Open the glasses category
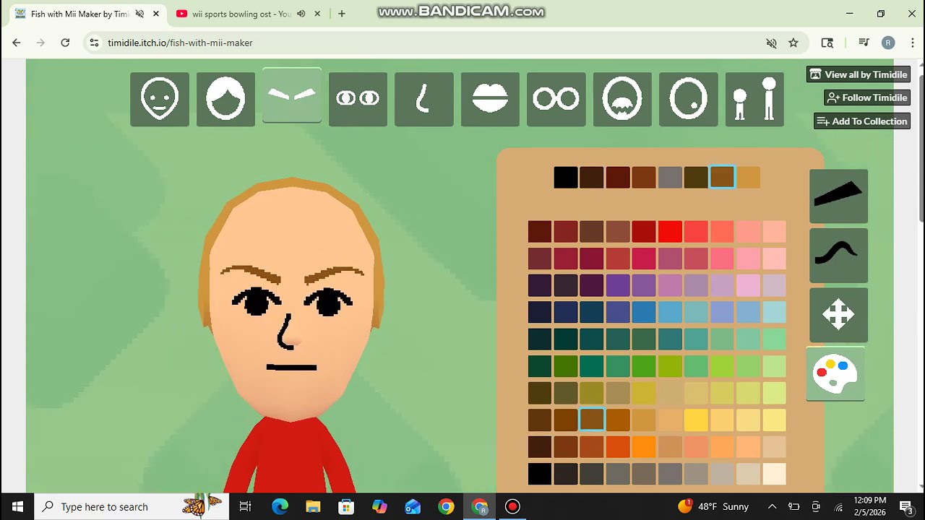Viewport: 925px width, 520px height. [556, 99]
